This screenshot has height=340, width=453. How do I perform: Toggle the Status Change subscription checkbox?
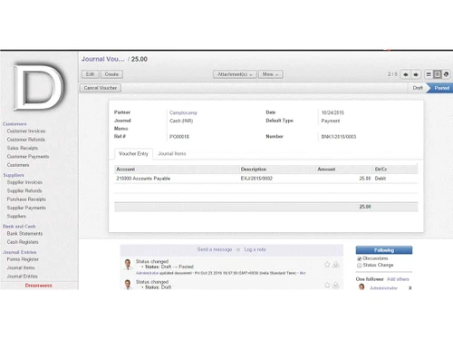coord(359,266)
